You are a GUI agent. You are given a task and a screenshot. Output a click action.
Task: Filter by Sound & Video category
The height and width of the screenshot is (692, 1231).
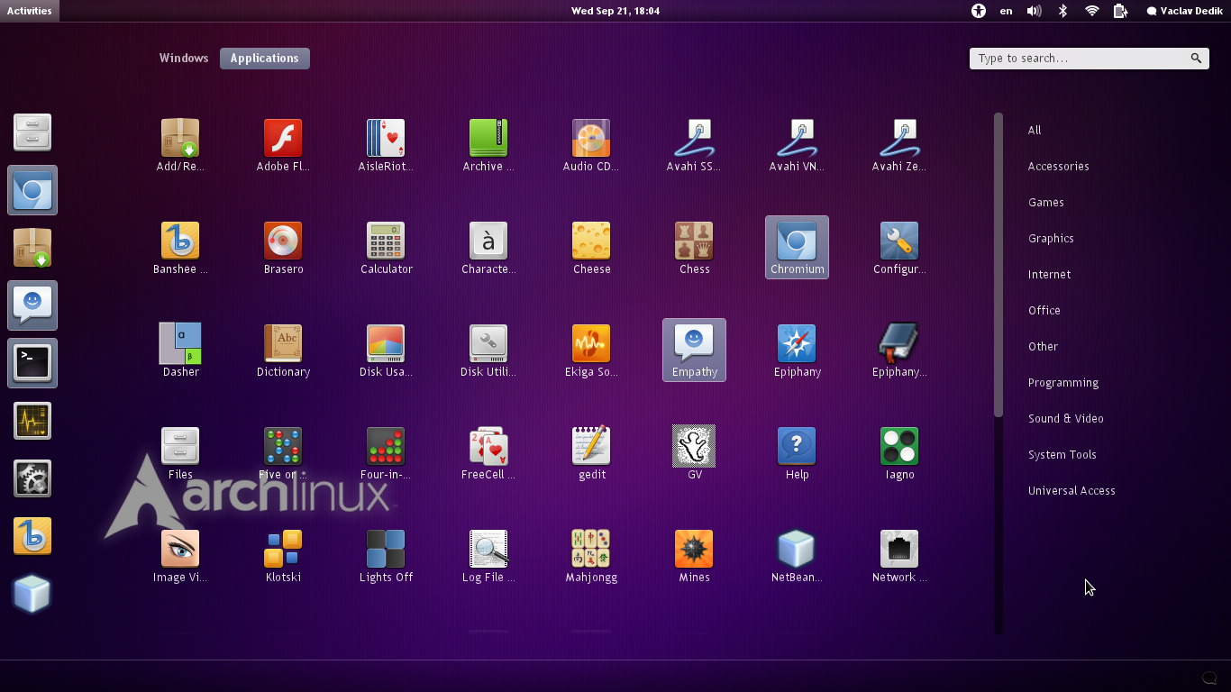coord(1066,419)
